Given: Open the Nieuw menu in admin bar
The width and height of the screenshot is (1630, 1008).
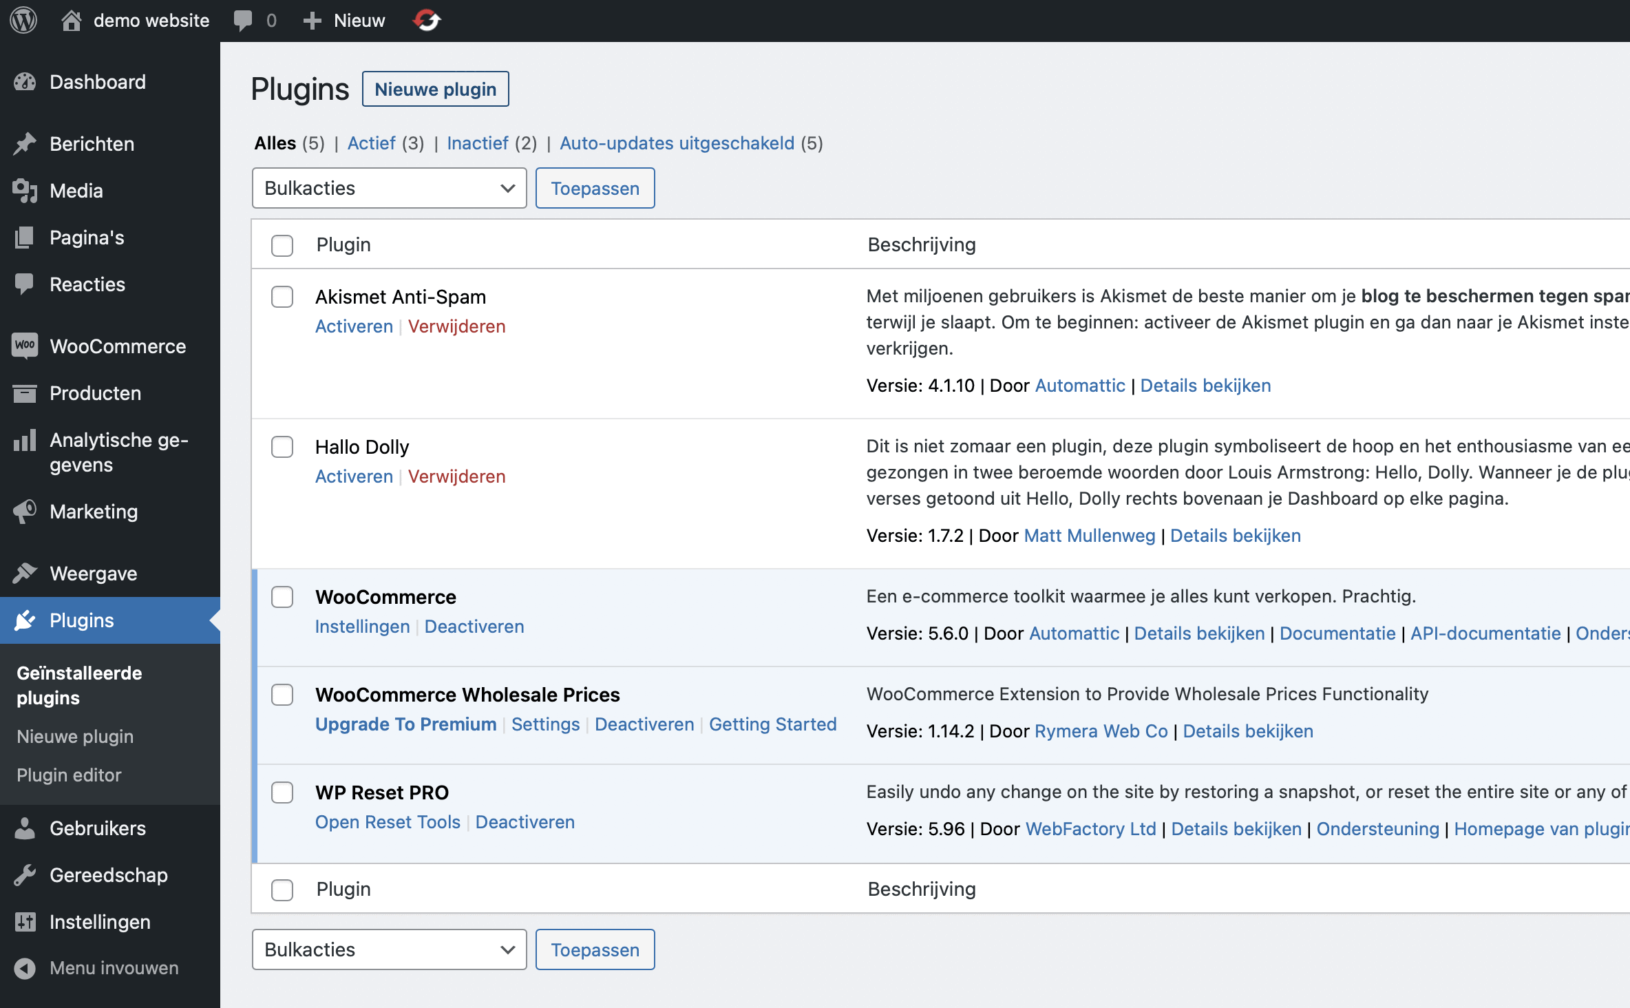Looking at the screenshot, I should 345,21.
